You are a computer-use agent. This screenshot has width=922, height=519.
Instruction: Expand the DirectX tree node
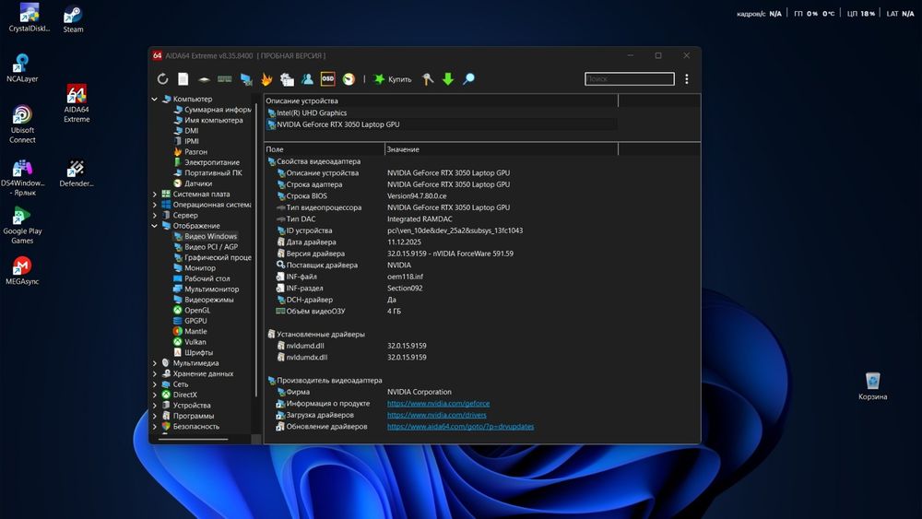[155, 395]
